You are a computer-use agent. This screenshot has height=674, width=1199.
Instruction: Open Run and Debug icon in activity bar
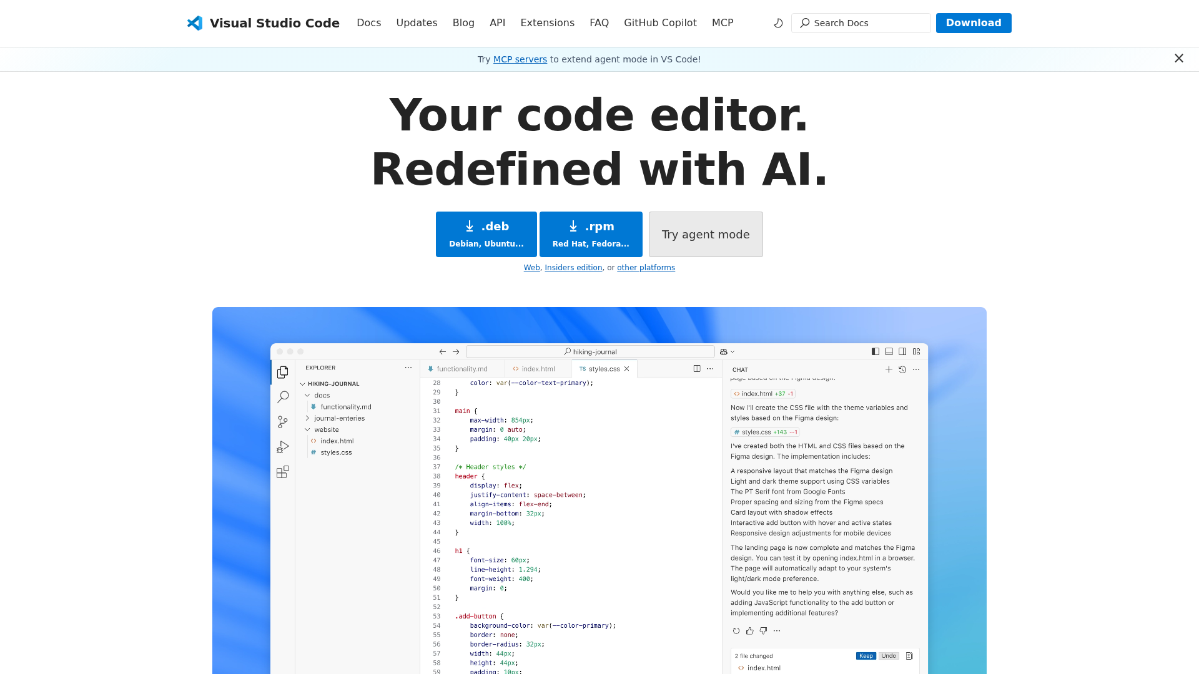(x=283, y=447)
